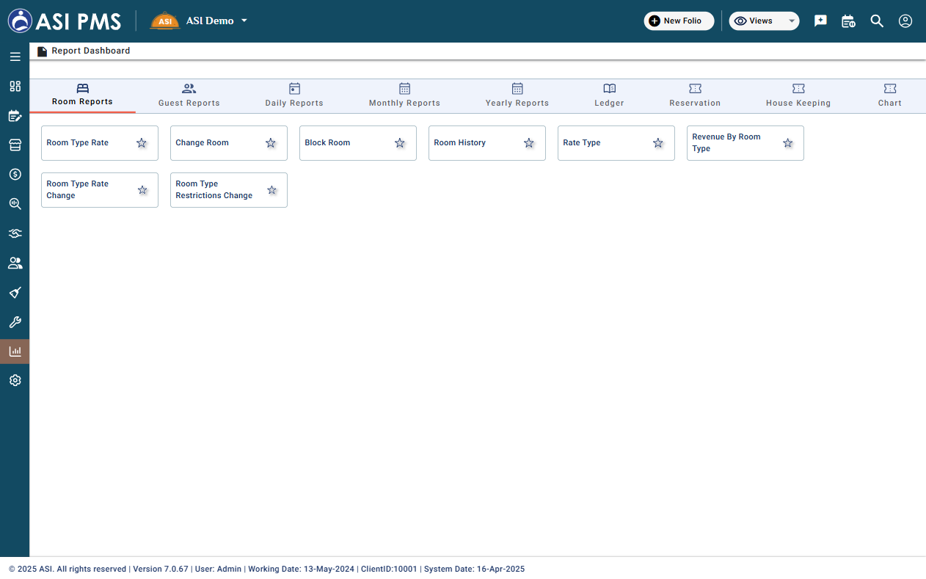Viewport: 926px width, 579px height.
Task: Open the settings gear in sidebar
Action: tap(15, 381)
